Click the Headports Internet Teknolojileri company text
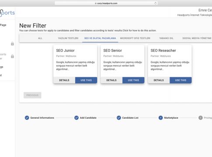 195,15
